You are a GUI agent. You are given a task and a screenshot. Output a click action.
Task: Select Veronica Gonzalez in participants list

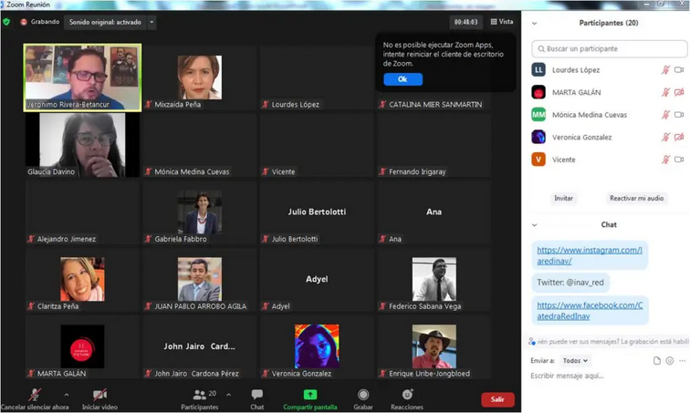(608, 137)
